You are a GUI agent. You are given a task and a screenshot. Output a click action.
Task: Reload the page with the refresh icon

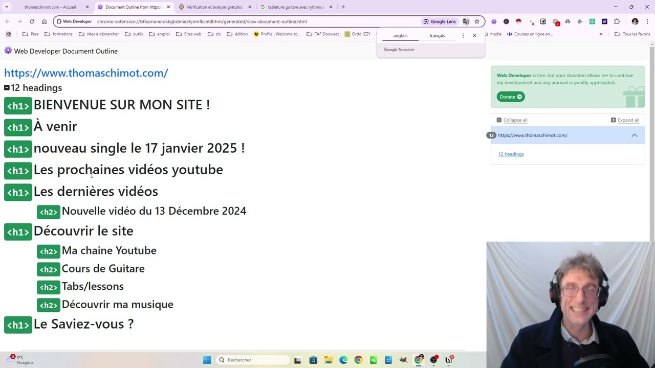[32, 21]
